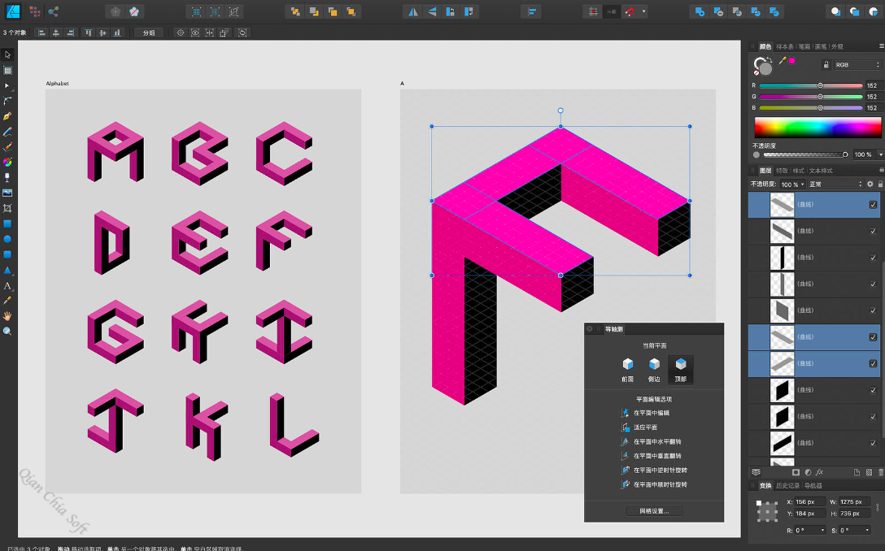This screenshot has width=885, height=551.
Task: Select the View hand tool
Action: (x=7, y=316)
